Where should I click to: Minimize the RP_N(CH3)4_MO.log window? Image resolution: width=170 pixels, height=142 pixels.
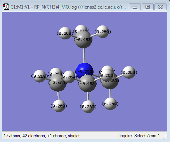click(135, 7)
